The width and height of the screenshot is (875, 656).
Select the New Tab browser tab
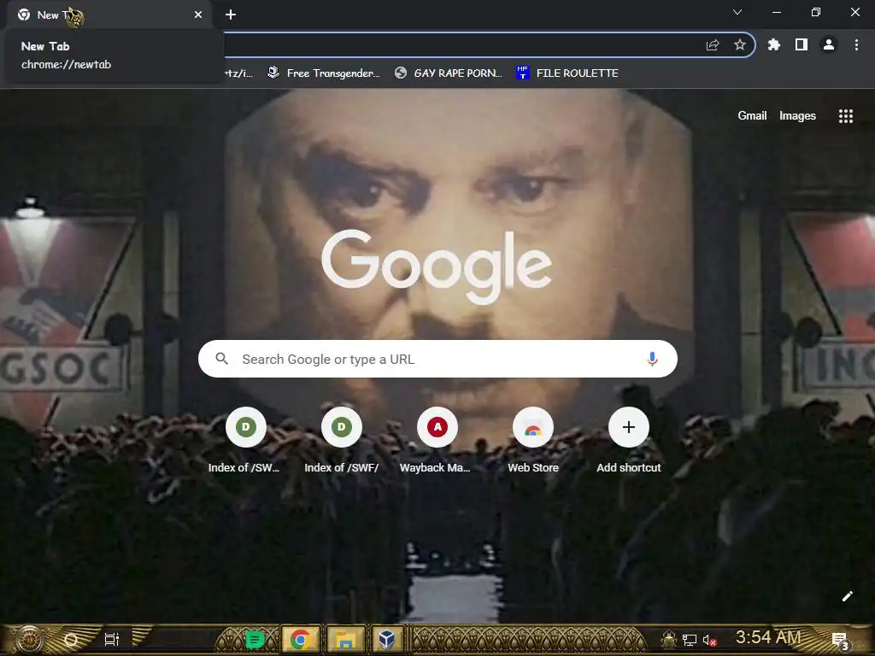(109, 15)
